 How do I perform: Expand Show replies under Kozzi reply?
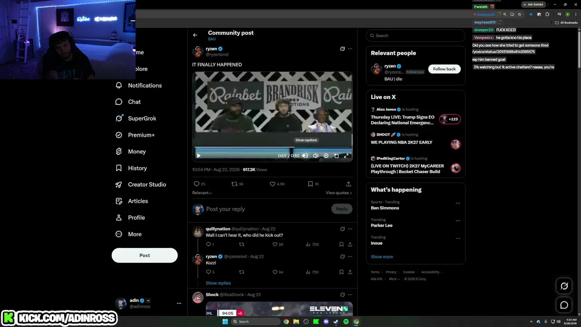(218, 283)
